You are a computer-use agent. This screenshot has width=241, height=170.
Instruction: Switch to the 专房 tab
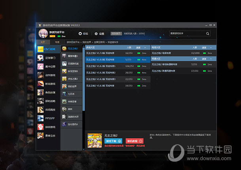(x=57, y=42)
